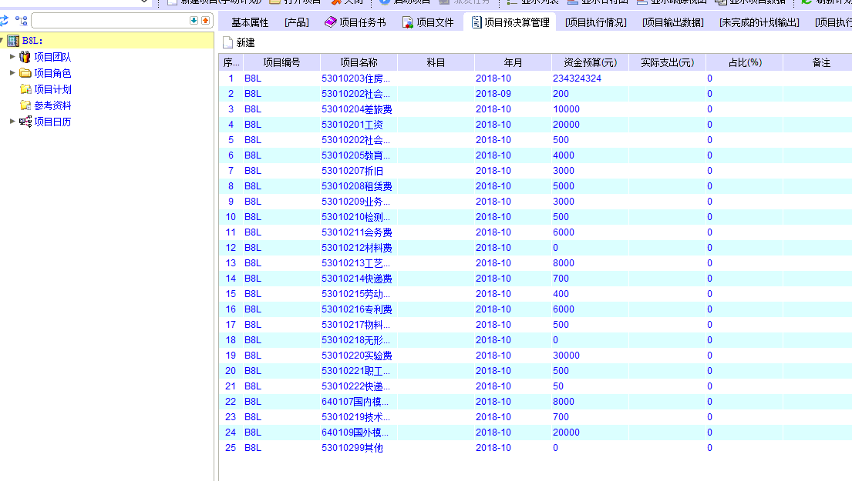Image resolution: width=852 pixels, height=481 pixels.
Task: Select the 53010218无形... entry
Action: [x=356, y=340]
